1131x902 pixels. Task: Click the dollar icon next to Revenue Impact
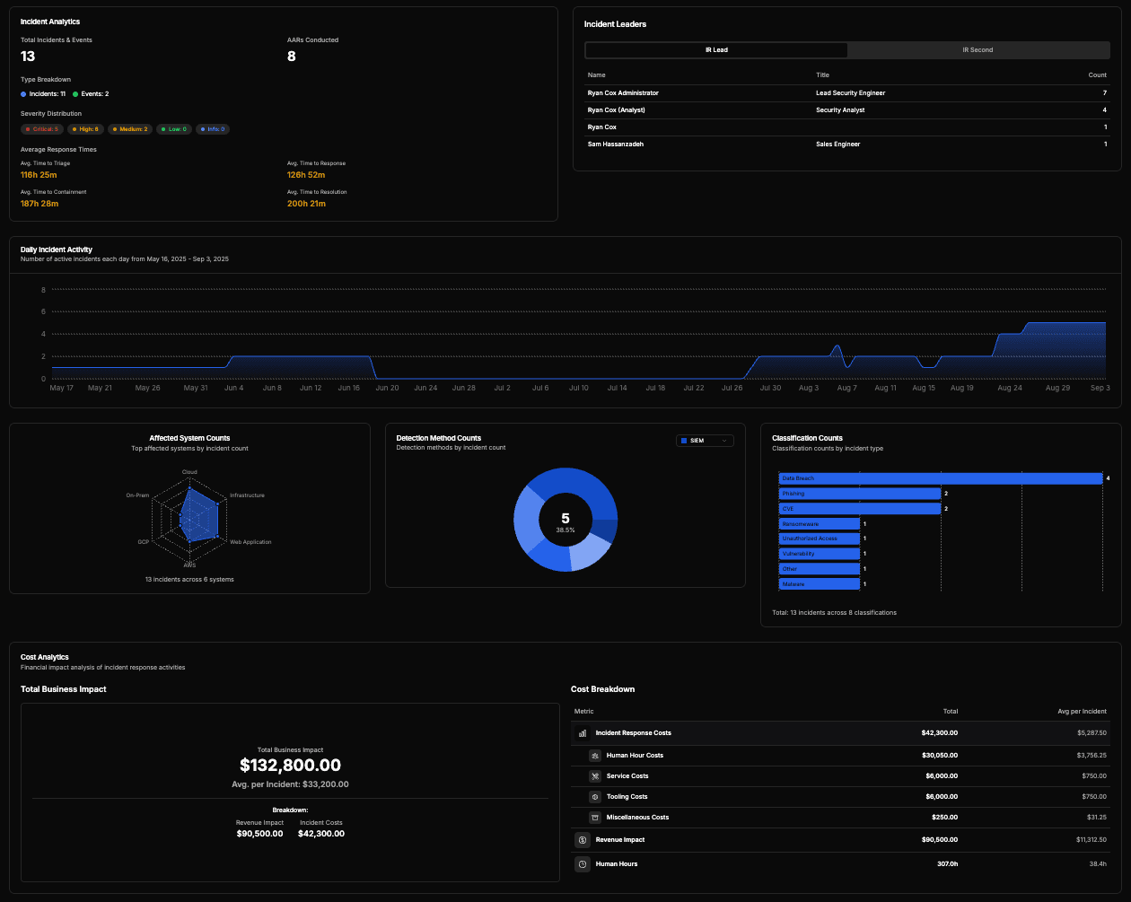582,839
